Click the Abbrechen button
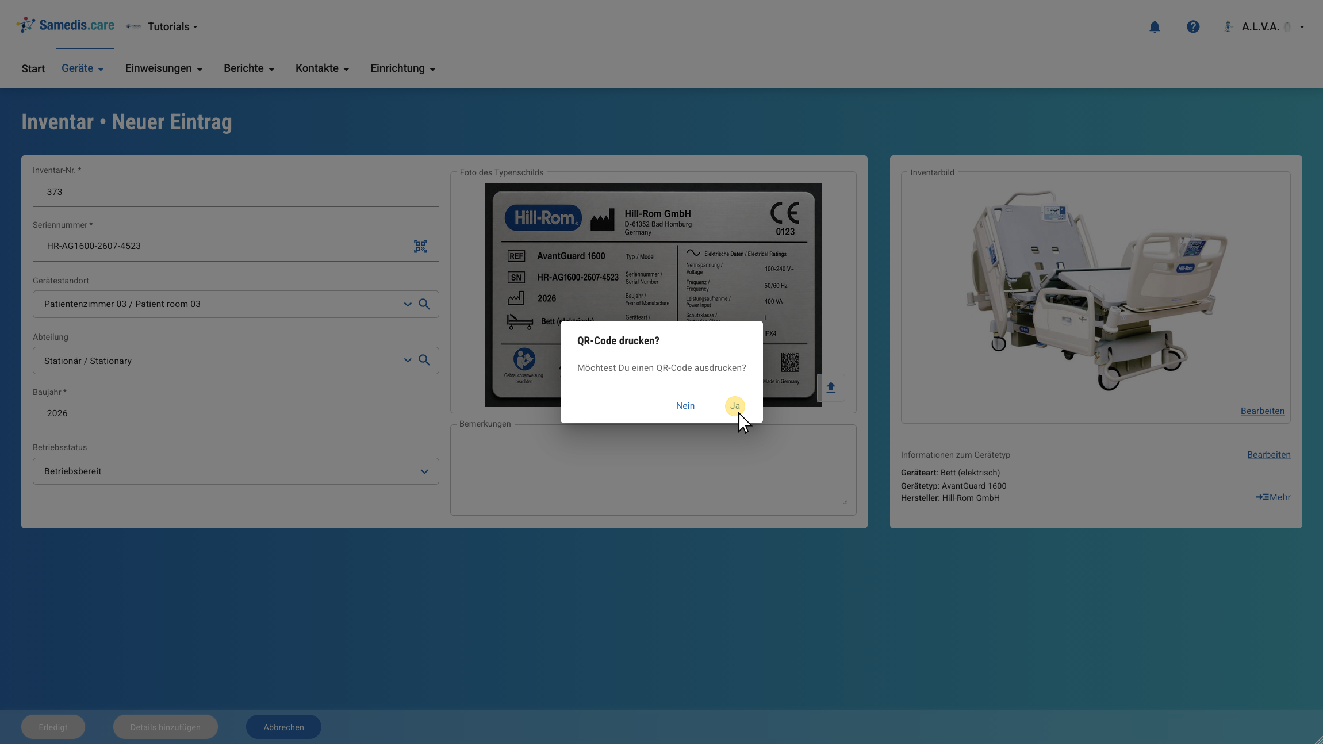 tap(284, 727)
